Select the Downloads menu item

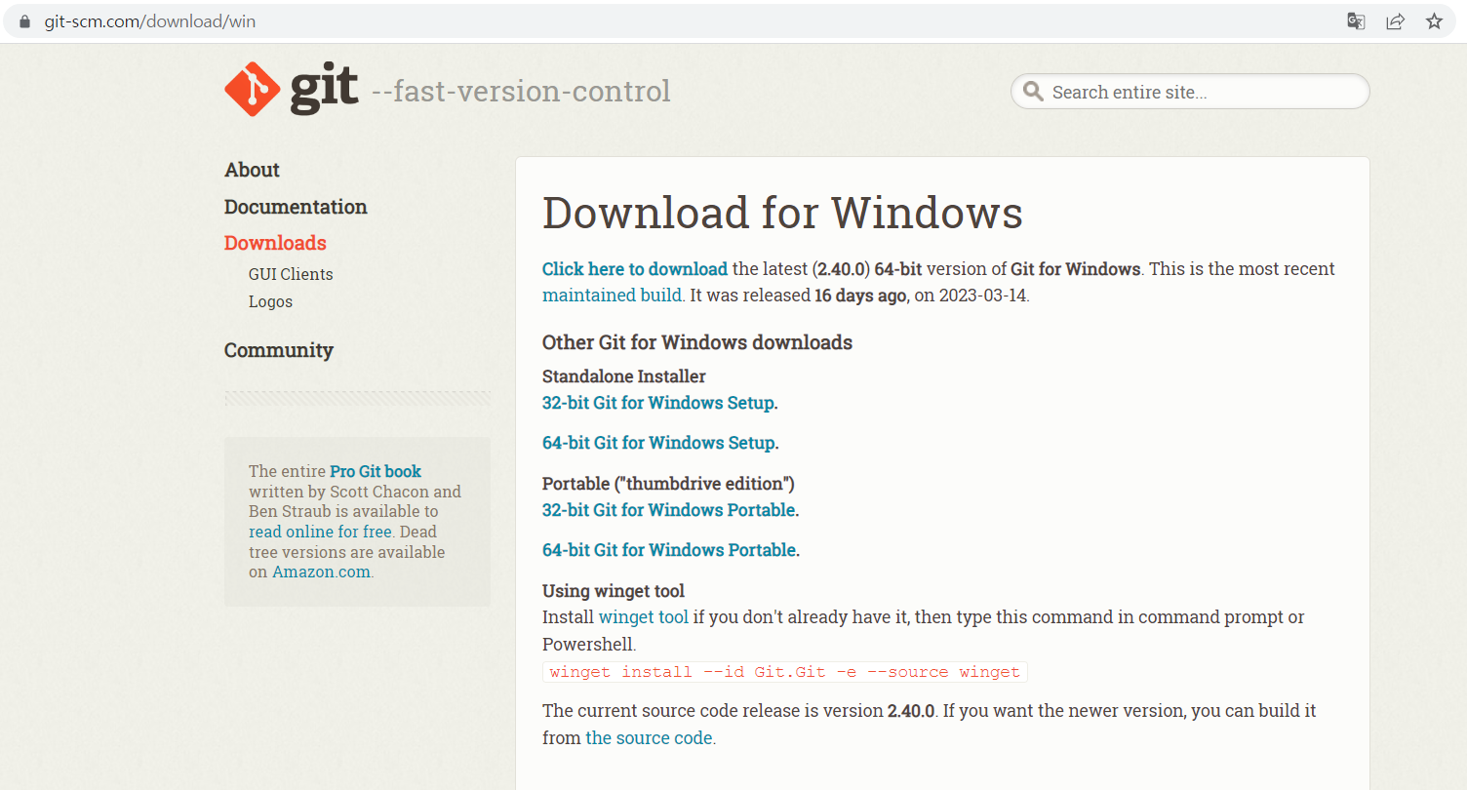pyautogui.click(x=275, y=243)
